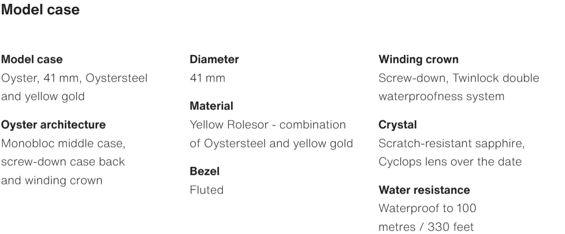Select the "Oyster architecture" spec label

(53, 125)
